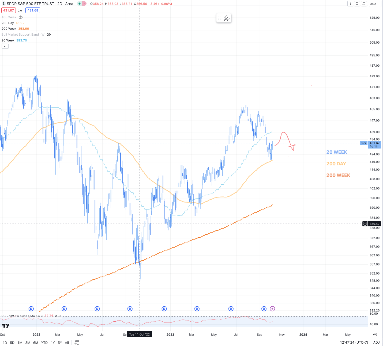The height and width of the screenshot is (346, 383).
Task: Select the 20 Week indicator legend
Action: (x=14, y=40)
